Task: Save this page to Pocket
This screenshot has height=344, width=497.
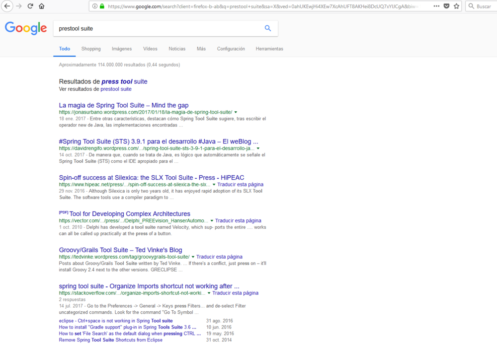Action: tap(446, 6)
